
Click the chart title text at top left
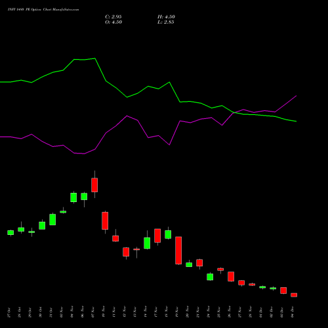[43, 10]
